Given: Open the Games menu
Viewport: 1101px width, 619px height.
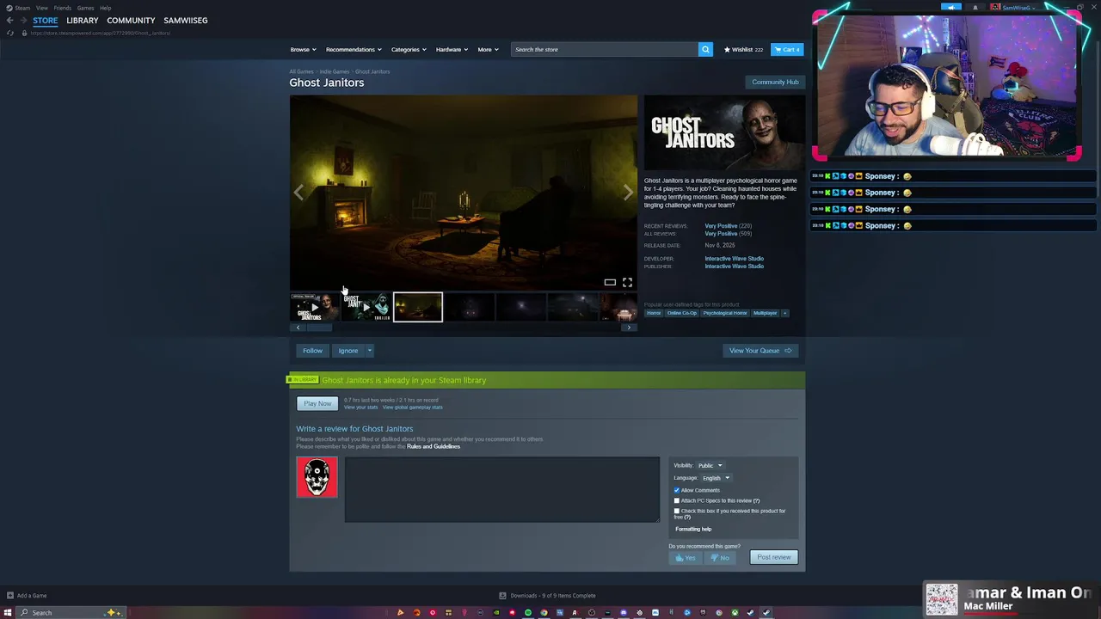Looking at the screenshot, I should 86,8.
